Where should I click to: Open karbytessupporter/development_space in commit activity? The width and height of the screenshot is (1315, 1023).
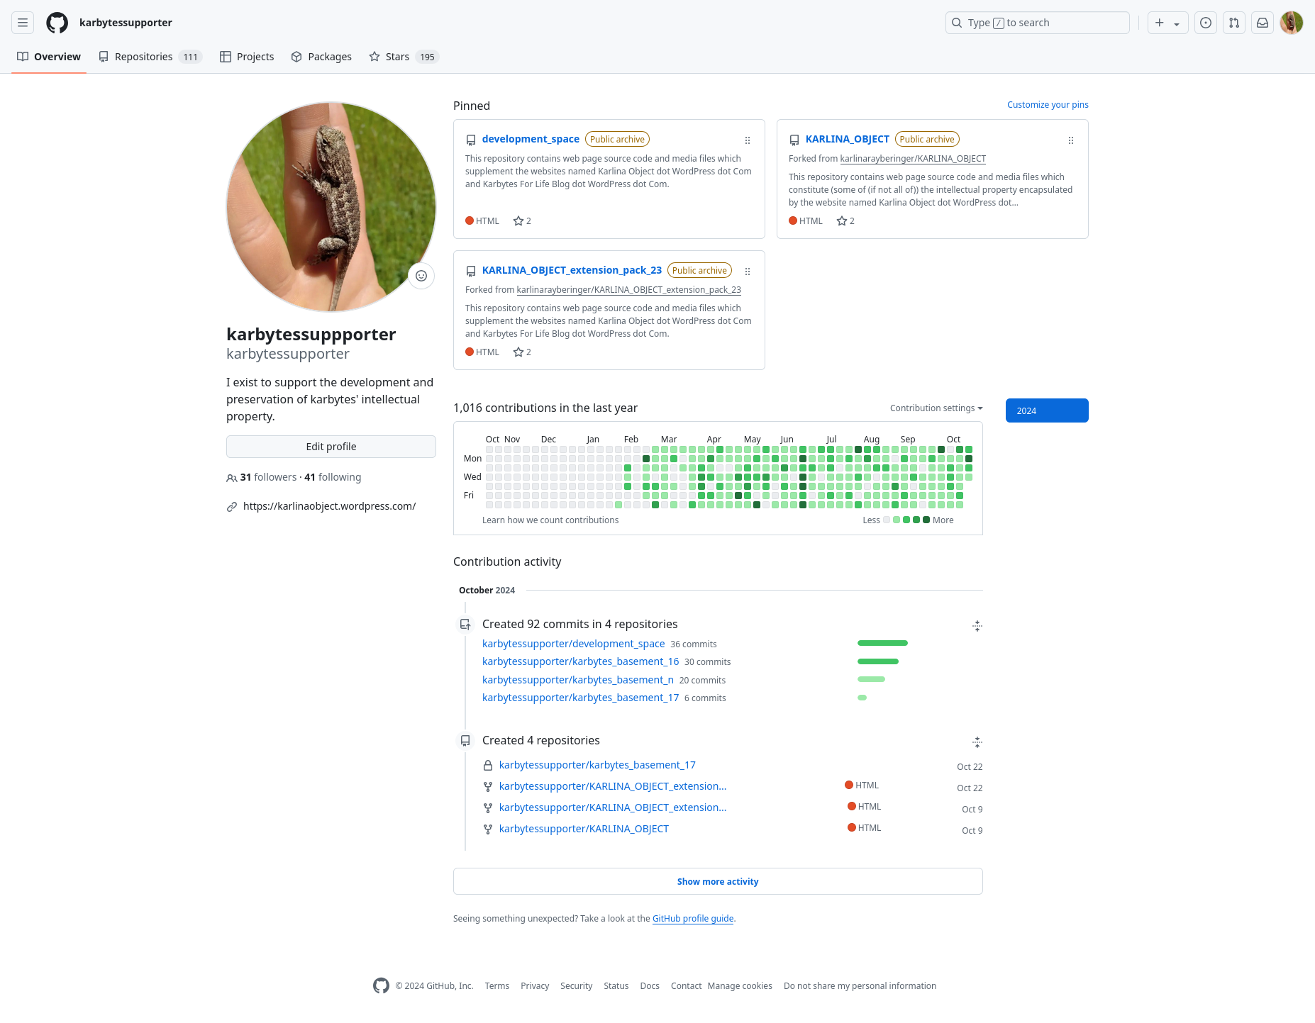[573, 644]
